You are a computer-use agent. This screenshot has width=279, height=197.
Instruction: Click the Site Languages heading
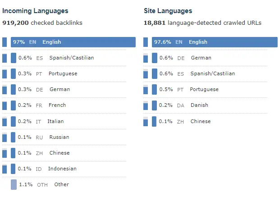[168, 11]
